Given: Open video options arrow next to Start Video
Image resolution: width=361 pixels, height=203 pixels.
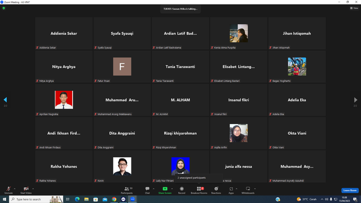Looking at the screenshot, I should pyautogui.click(x=33, y=189).
